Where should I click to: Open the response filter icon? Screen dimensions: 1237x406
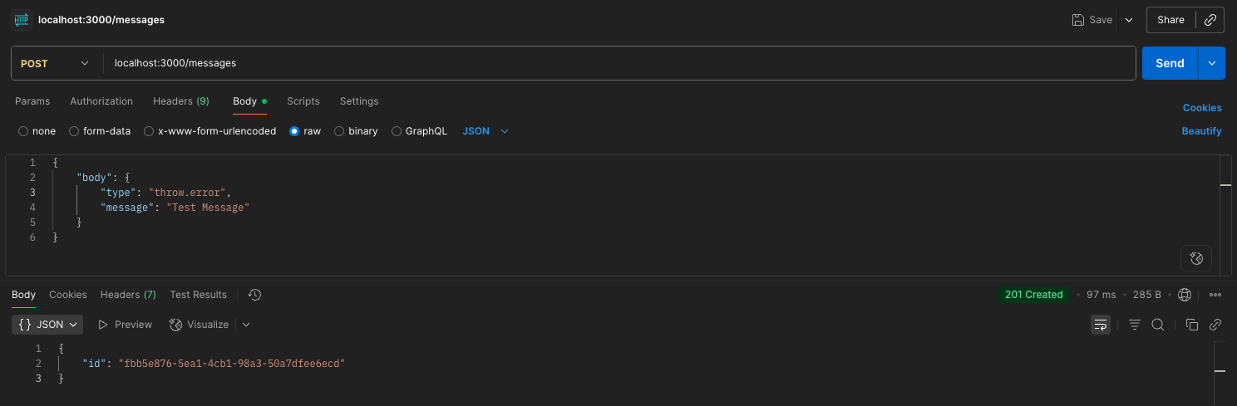(x=1135, y=325)
